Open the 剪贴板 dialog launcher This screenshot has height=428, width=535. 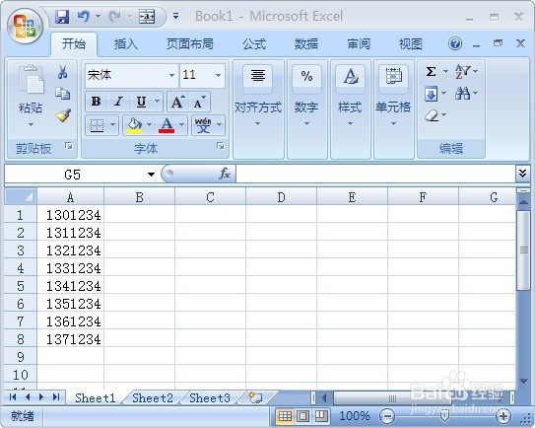[x=69, y=146]
